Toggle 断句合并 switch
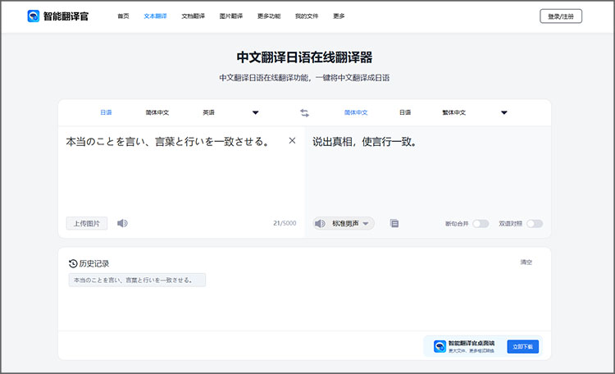Screen dimensions: 615x374 click(481, 224)
